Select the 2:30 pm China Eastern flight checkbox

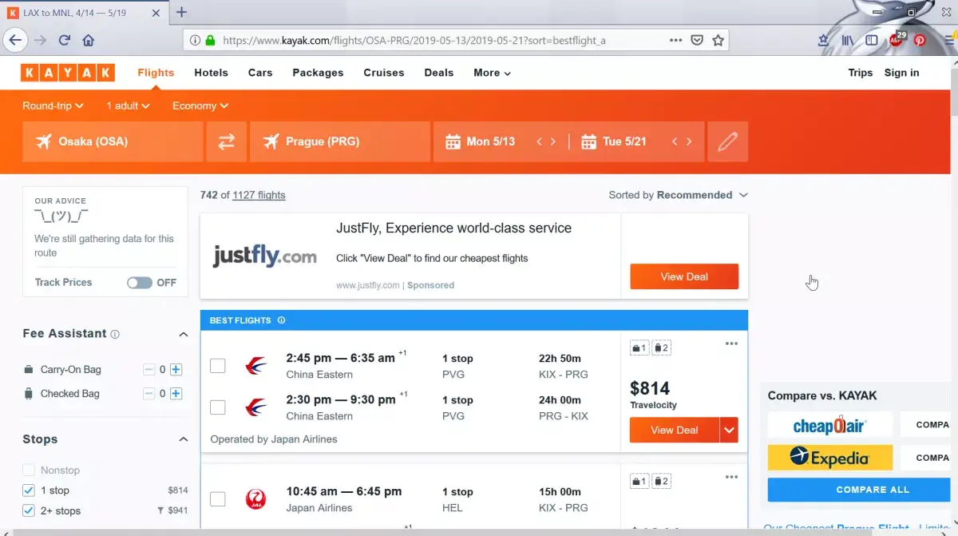coord(217,407)
